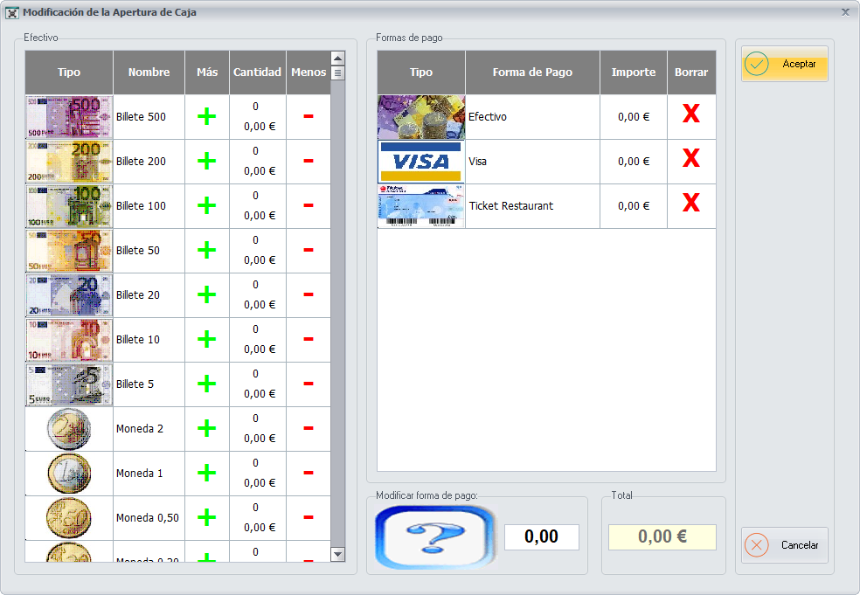
Task: Add one Billete 50 with plus icon
Action: click(207, 251)
